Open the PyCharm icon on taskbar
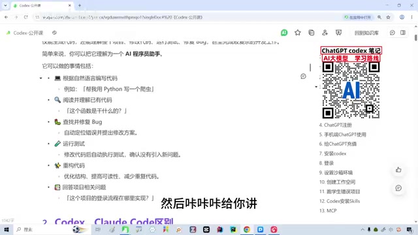 [233, 229]
